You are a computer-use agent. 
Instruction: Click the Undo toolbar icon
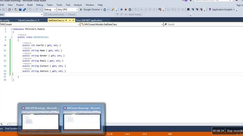tap(30, 9)
